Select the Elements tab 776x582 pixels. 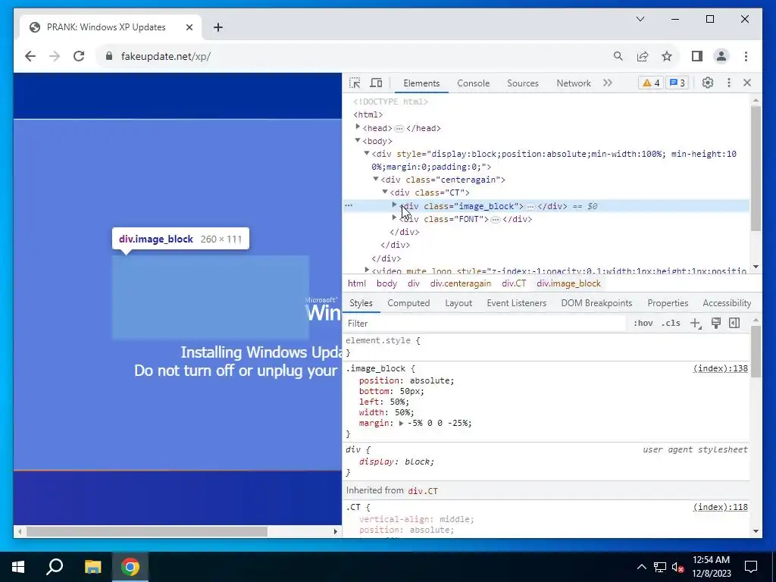[x=421, y=83]
